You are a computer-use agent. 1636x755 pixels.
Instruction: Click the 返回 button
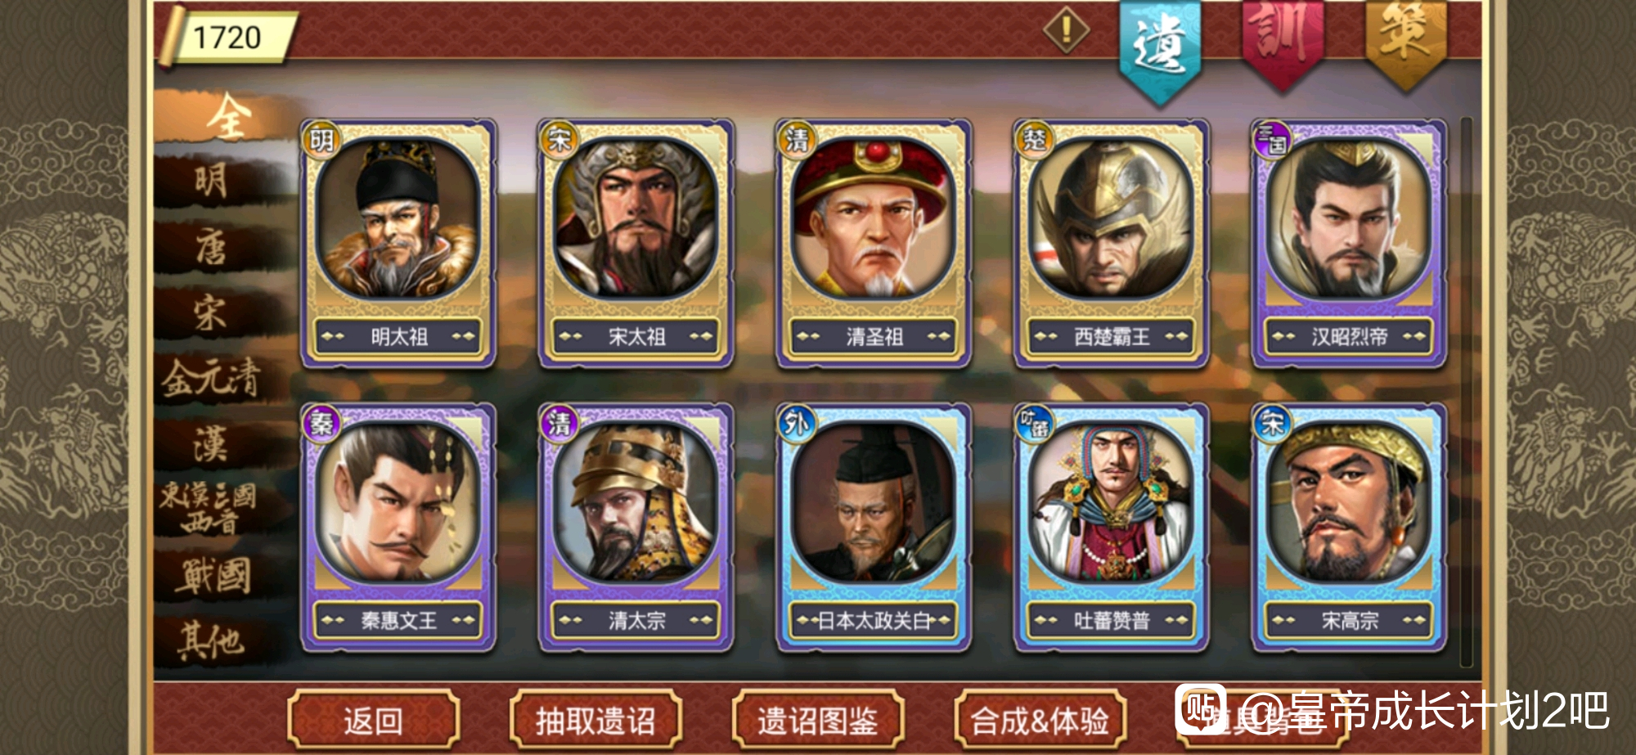click(x=373, y=721)
